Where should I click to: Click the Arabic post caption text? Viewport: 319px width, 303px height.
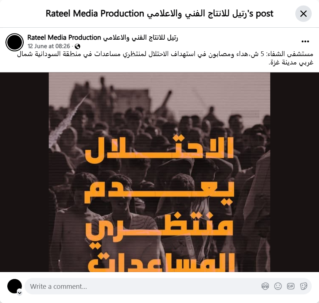click(x=165, y=58)
